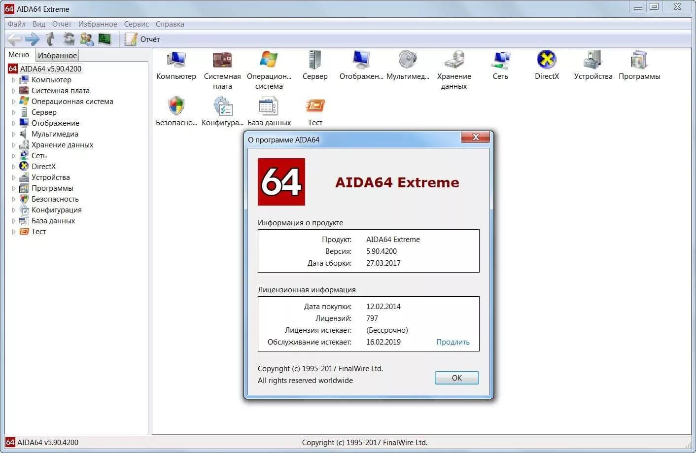Click the maintenance expiry date 16.02.2019
The width and height of the screenshot is (696, 453).
click(383, 342)
